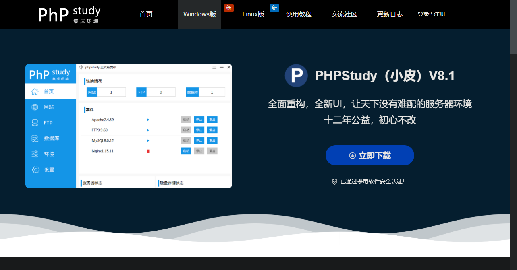Click the 立即下载 download button

tap(369, 155)
